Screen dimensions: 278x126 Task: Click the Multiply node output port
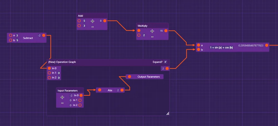pyautogui.click(x=166, y=31)
